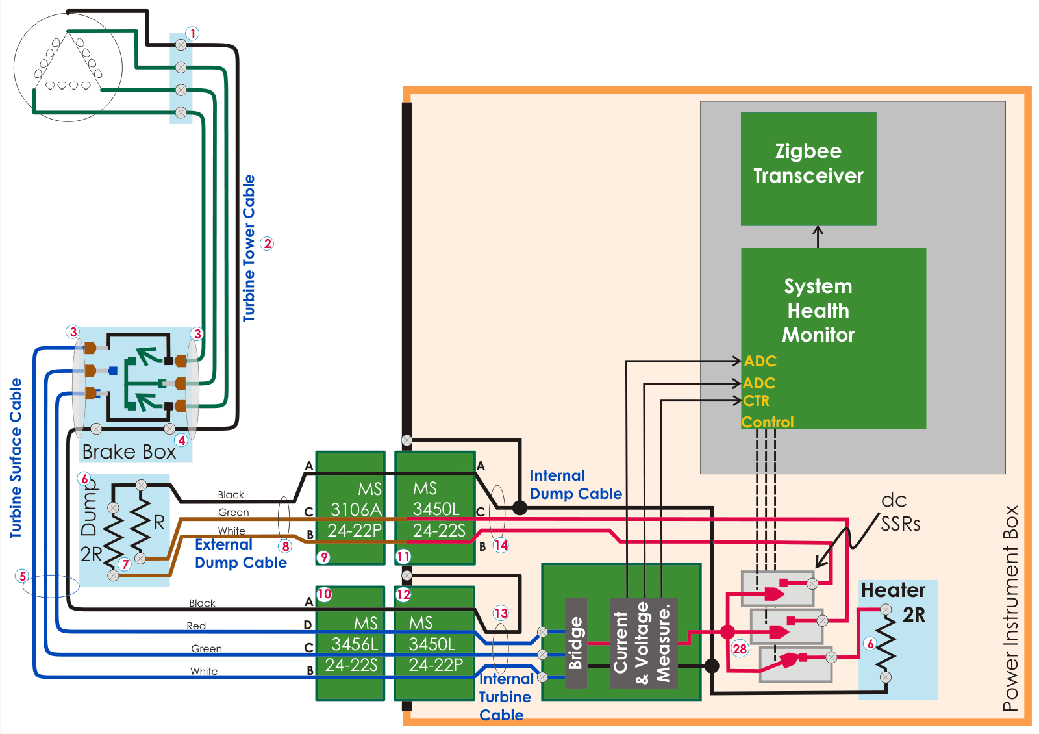Select callout number 8 on External Dump Cable
Screen dimensions: 1039x734
click(x=286, y=546)
